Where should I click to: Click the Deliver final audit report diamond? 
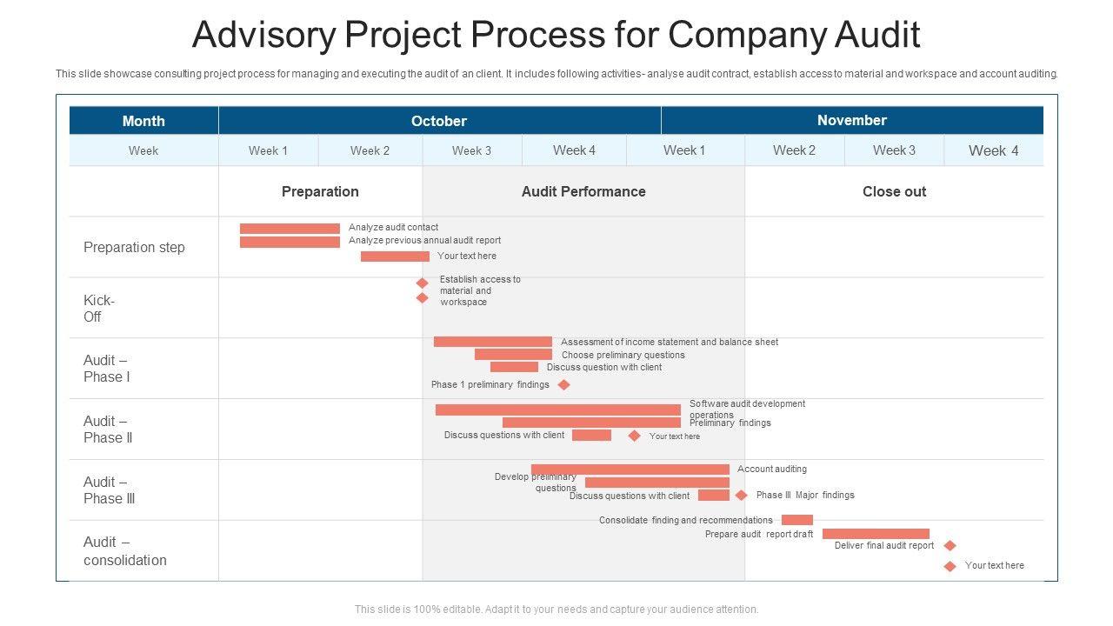pyautogui.click(x=950, y=546)
